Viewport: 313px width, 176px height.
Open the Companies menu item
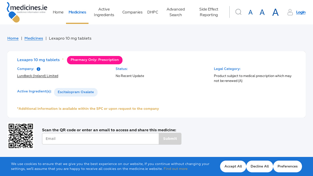click(132, 12)
